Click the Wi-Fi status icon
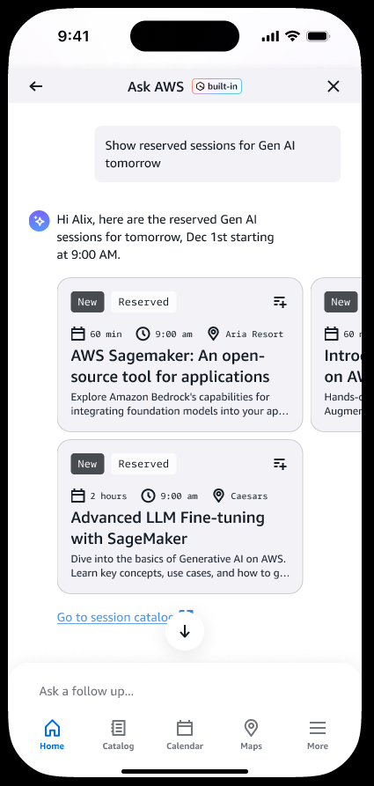This screenshot has width=374, height=786. 292,36
